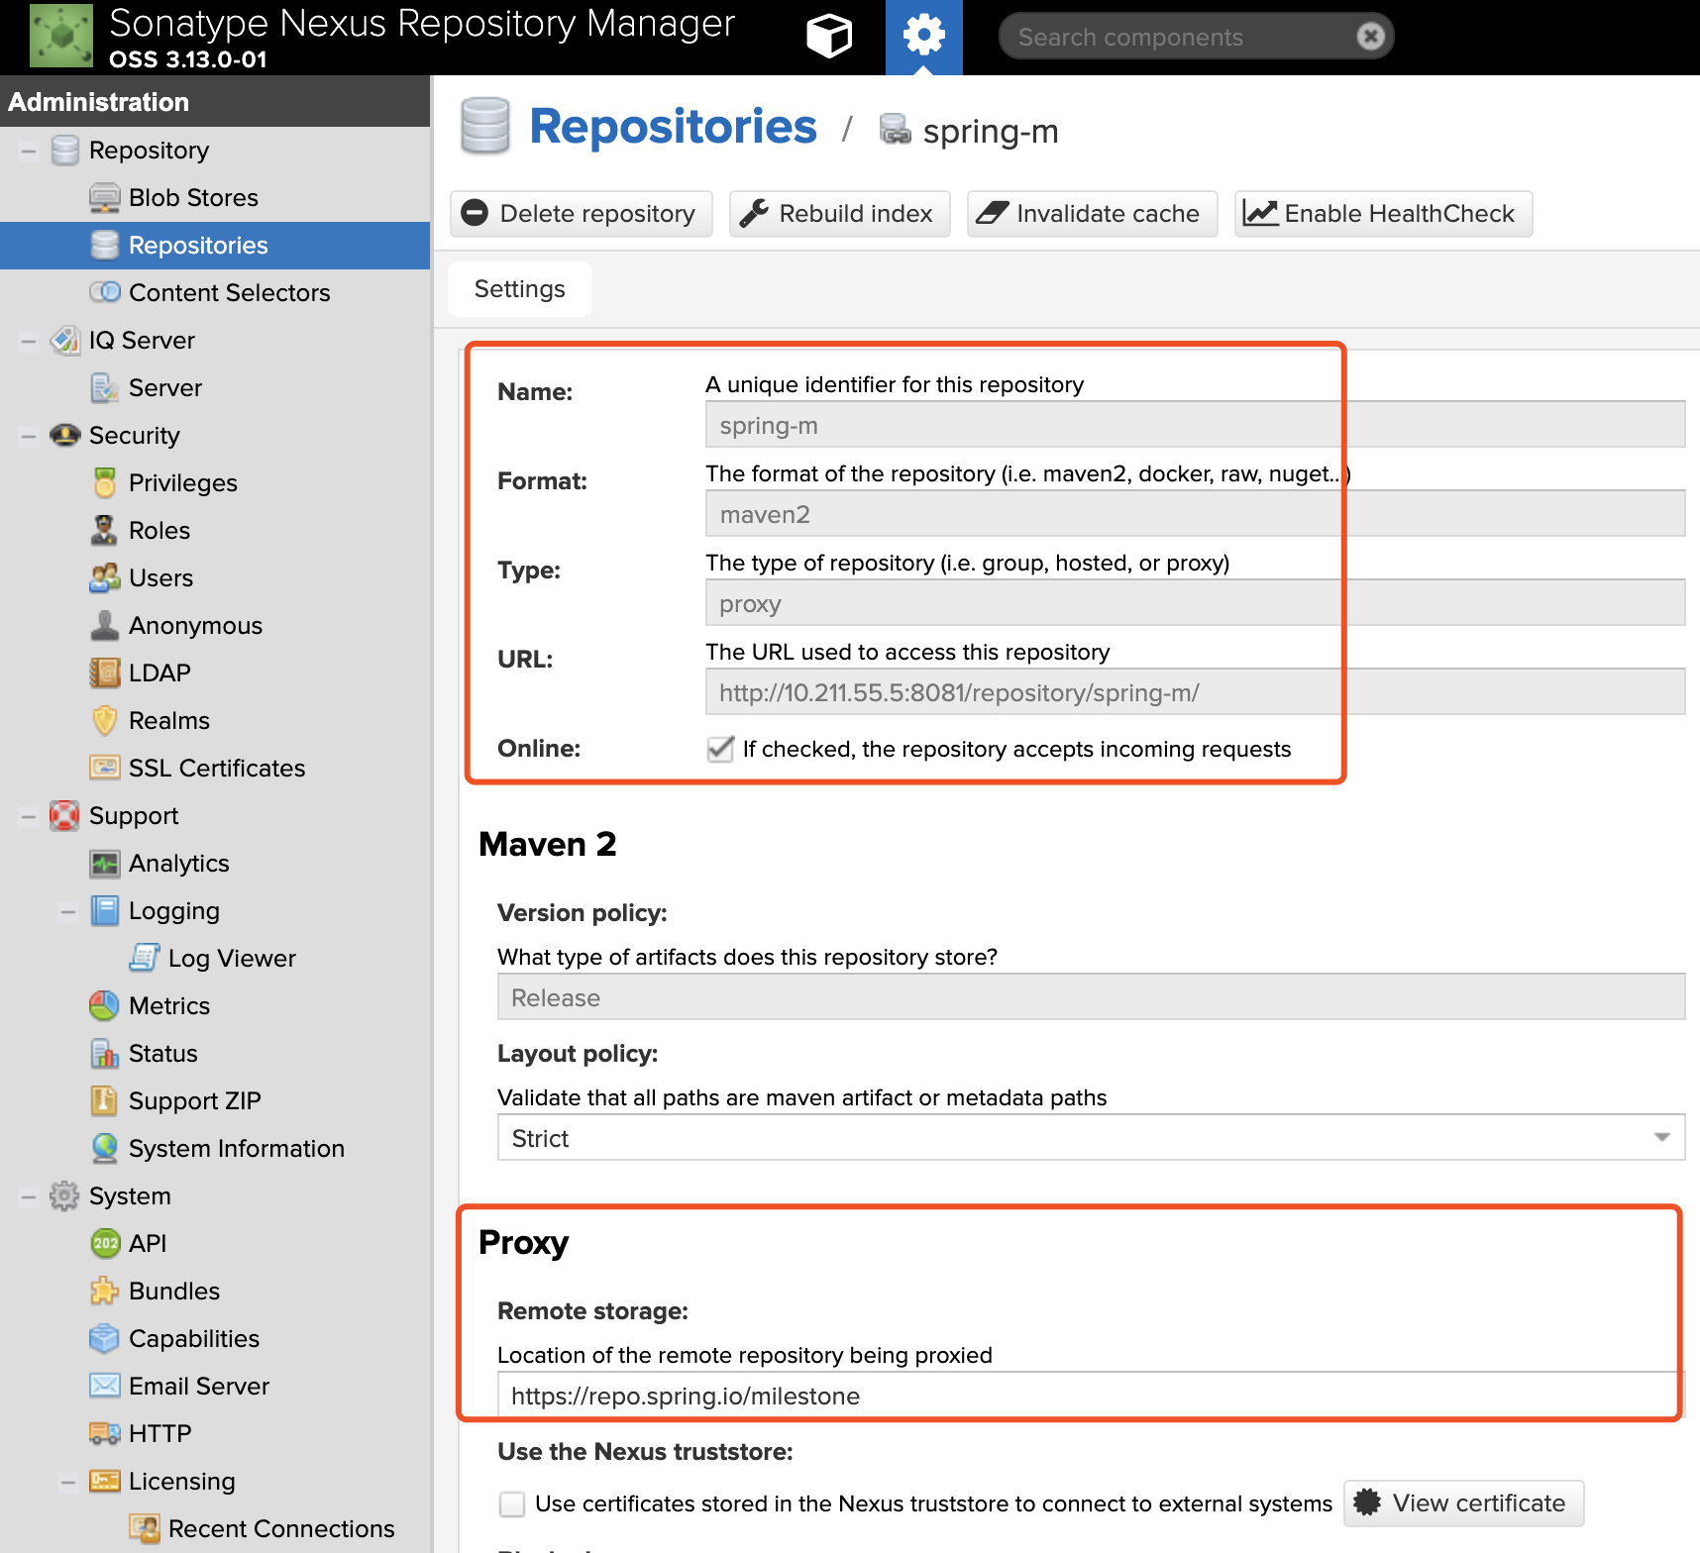Click the Version policy Release field
Screen dimensions: 1700x1553
pos(1091,997)
